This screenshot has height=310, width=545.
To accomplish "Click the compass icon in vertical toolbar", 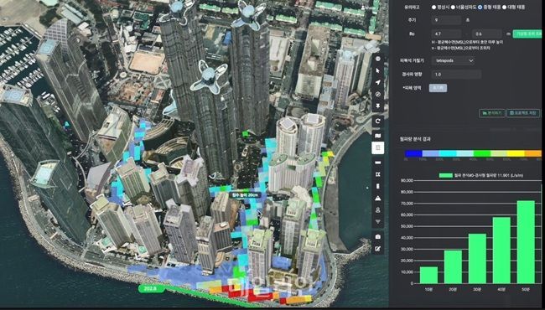I will tap(378, 94).
